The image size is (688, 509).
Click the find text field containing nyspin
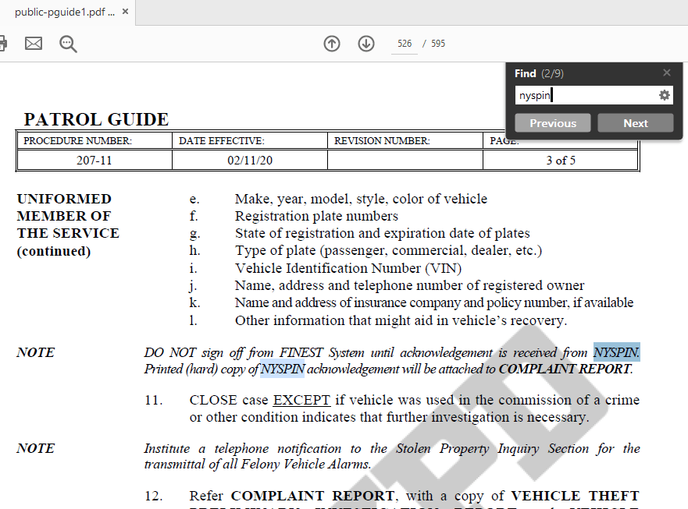584,95
